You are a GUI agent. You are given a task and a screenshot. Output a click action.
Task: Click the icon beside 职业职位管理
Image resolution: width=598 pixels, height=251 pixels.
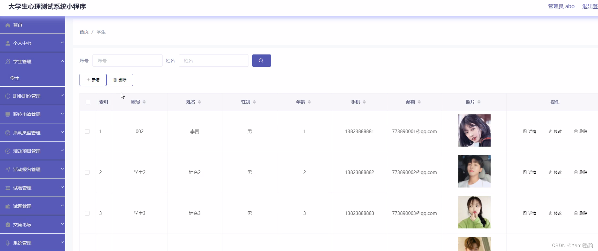pyautogui.click(x=8, y=96)
